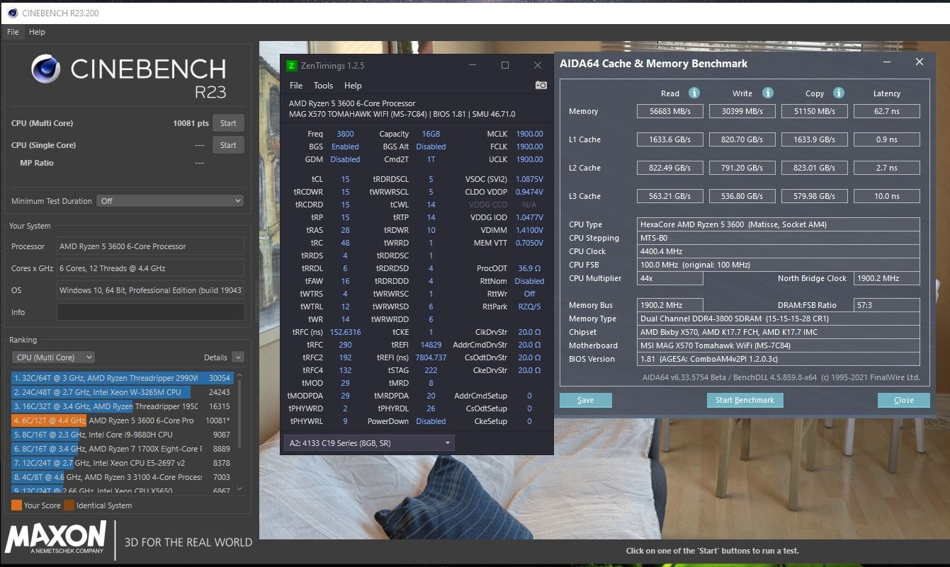Click the RttPark RZQ/5 value
Screen dimensions: 950x567
click(x=529, y=307)
